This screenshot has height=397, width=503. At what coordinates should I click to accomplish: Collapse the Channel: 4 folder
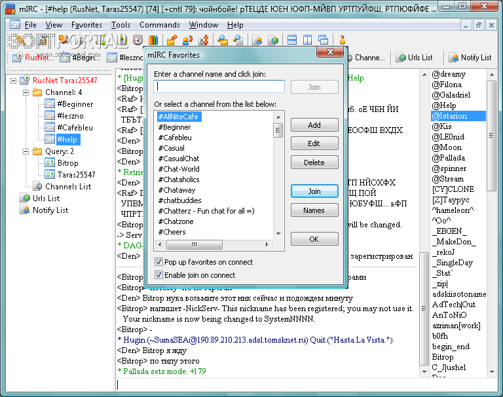pos(26,92)
